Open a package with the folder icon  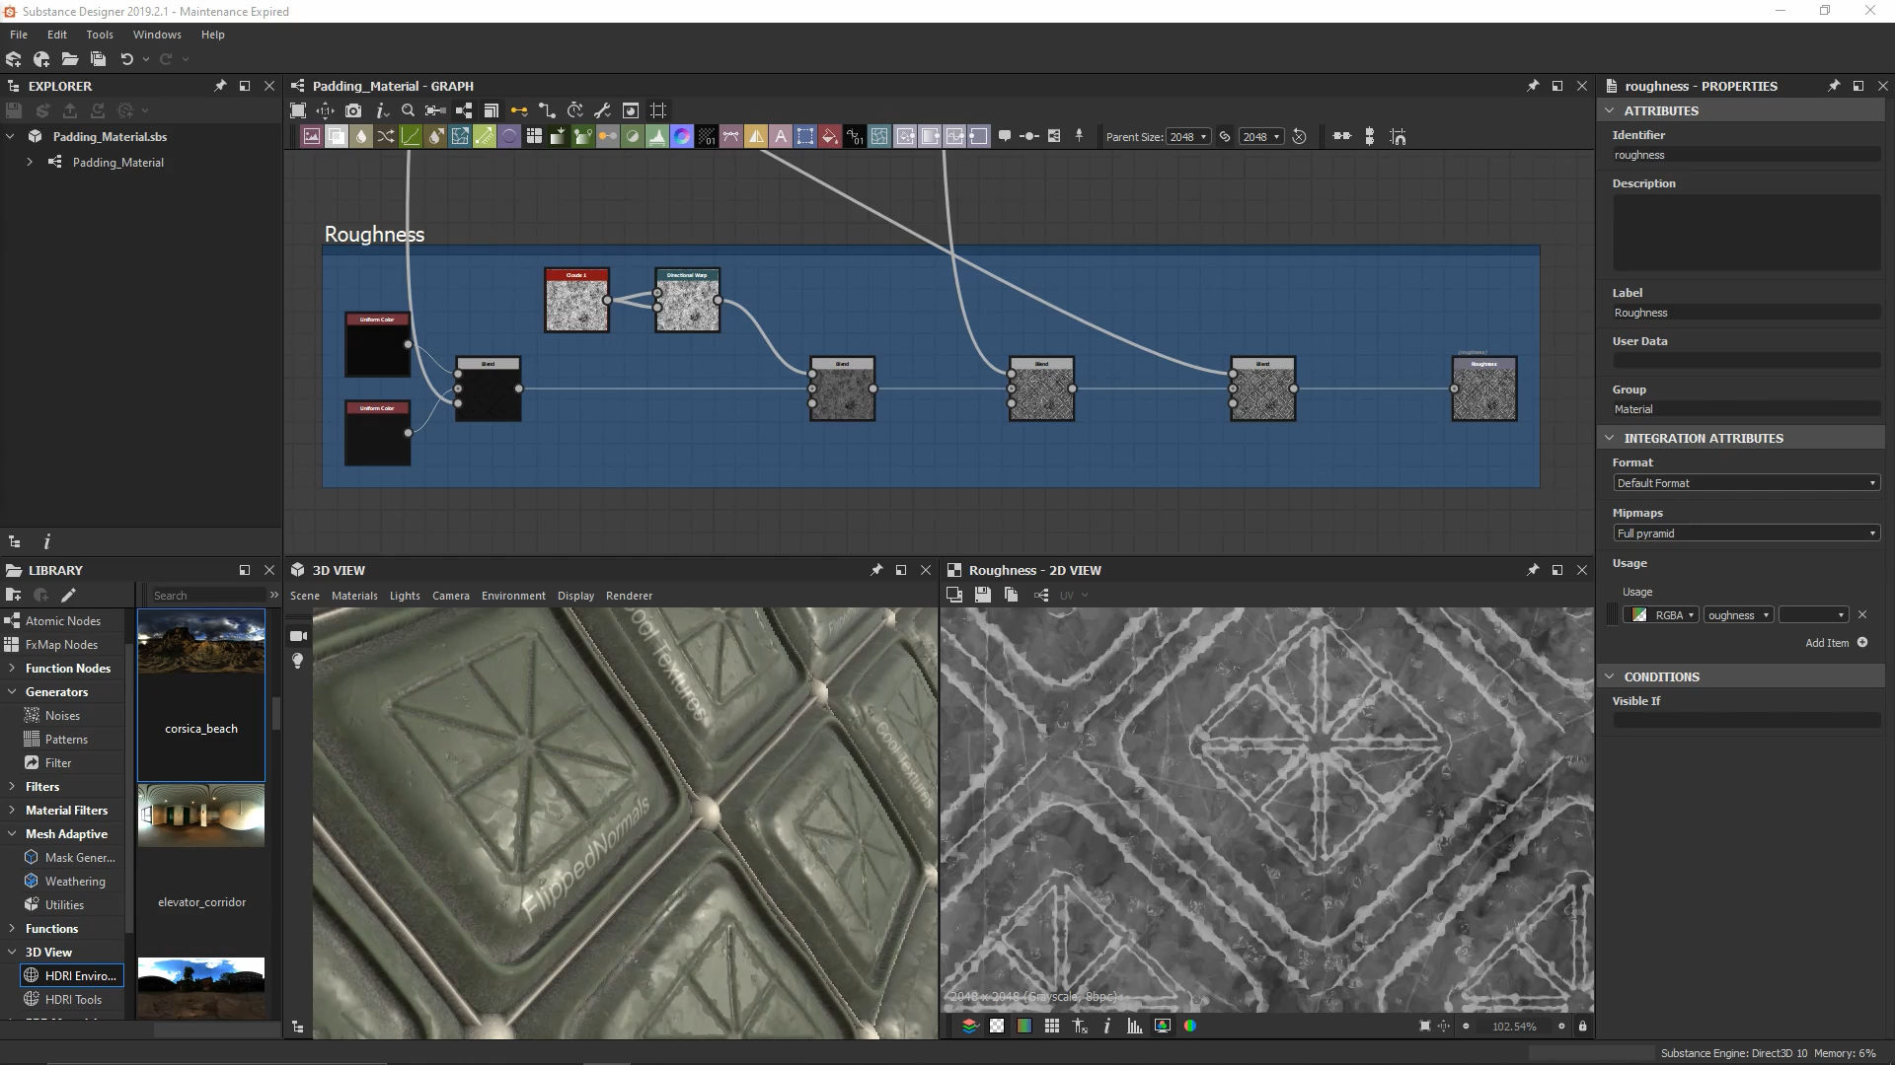[x=69, y=59]
